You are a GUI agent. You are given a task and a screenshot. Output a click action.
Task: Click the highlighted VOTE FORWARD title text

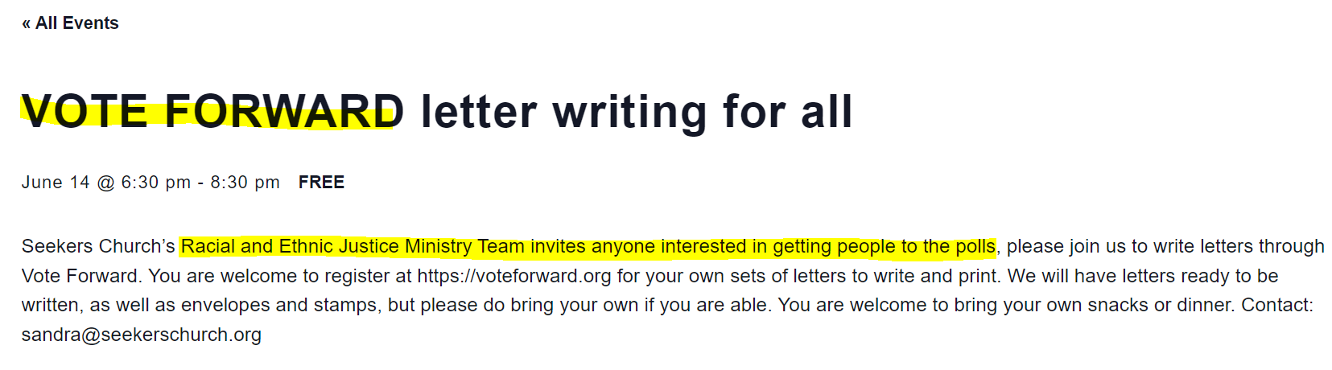pos(212,111)
